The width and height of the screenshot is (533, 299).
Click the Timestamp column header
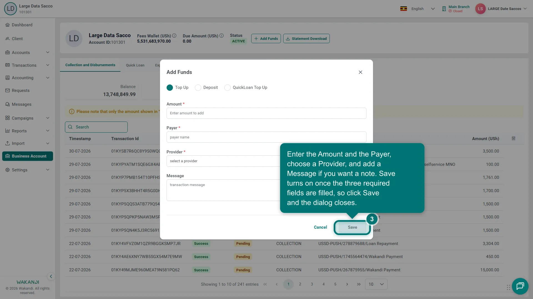[80, 139]
